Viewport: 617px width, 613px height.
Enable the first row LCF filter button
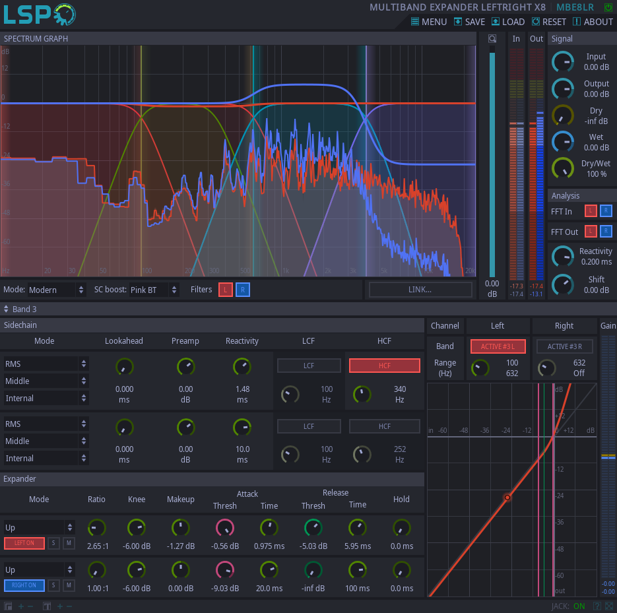309,366
